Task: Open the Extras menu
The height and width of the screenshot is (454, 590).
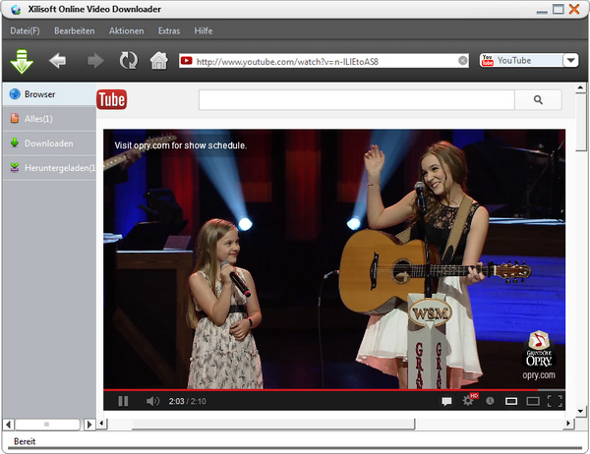Action: pos(169,30)
